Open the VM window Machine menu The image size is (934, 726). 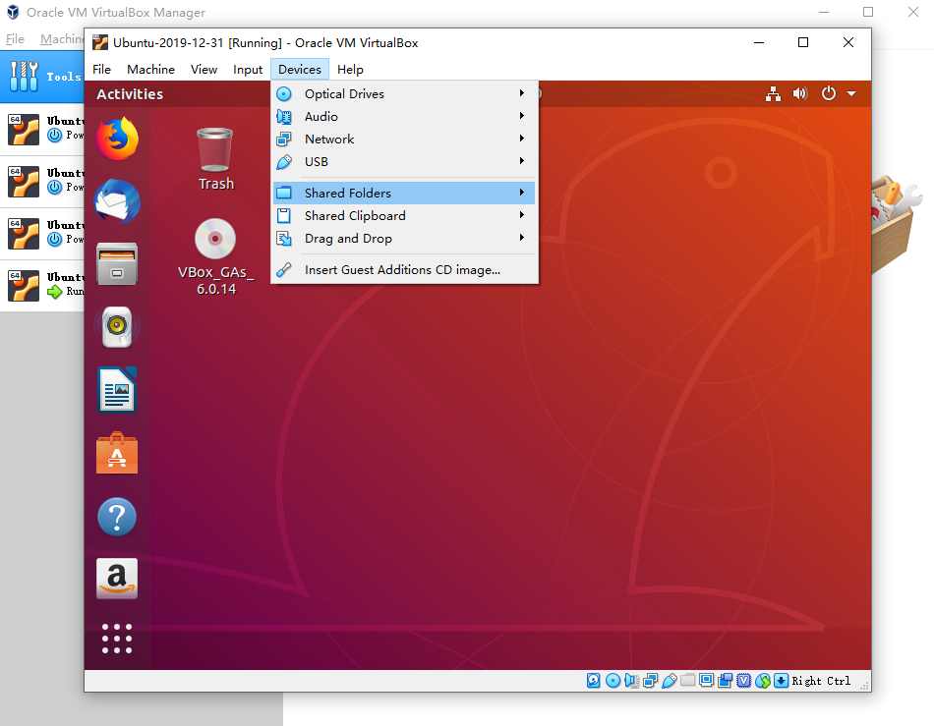tap(150, 70)
